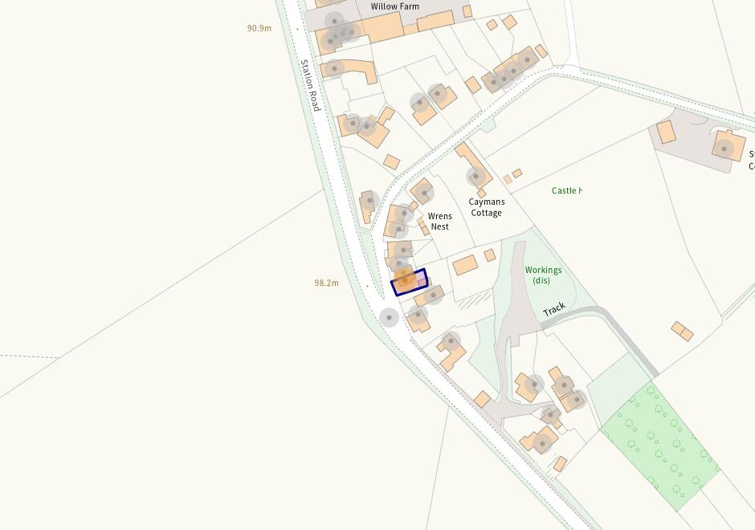755x530 pixels.
Task: Click the marker on the far-right building in the grey yard
Action: [724, 149]
